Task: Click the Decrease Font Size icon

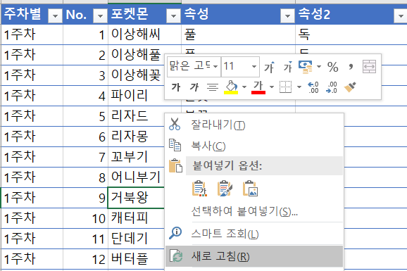Action: 288,67
